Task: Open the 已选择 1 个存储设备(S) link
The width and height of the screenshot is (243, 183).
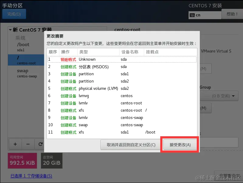Action: [x=31, y=176]
